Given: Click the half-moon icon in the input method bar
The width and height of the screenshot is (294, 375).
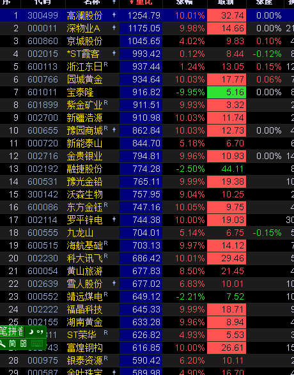Looking at the screenshot, I should coord(31,332).
